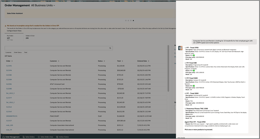The image size is (260, 139).
Task: Open order mdo_99
Action: [x=9, y=130]
